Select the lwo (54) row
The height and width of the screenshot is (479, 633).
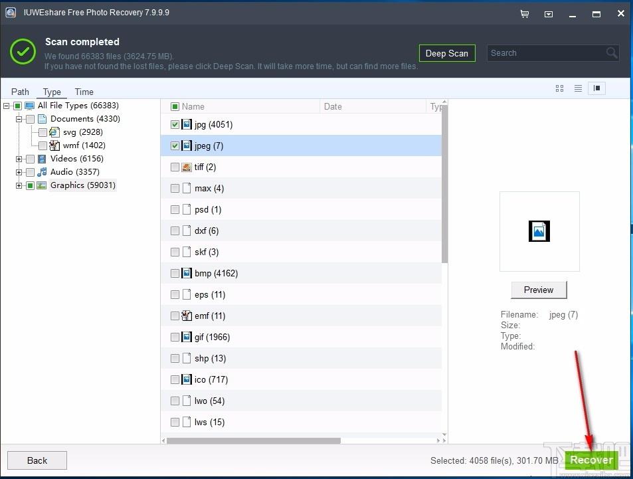(301, 401)
